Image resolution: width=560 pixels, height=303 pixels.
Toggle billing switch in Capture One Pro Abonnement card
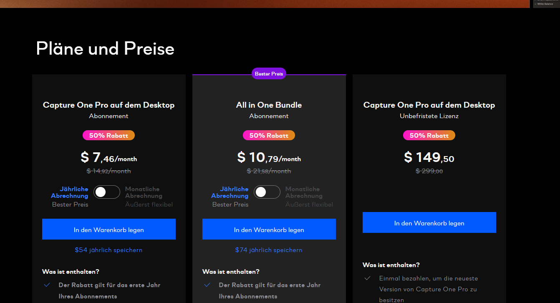coord(107,192)
